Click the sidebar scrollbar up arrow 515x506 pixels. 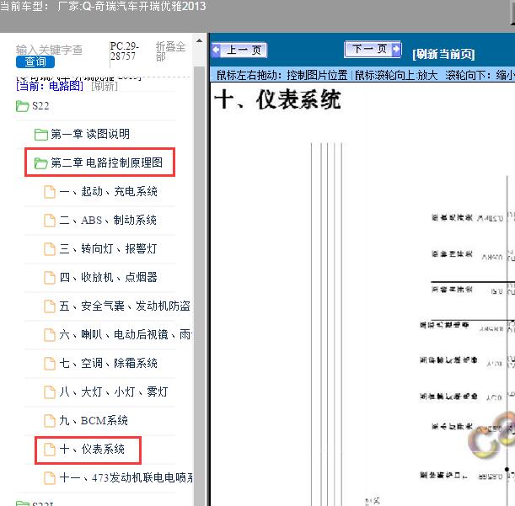pyautogui.click(x=199, y=41)
